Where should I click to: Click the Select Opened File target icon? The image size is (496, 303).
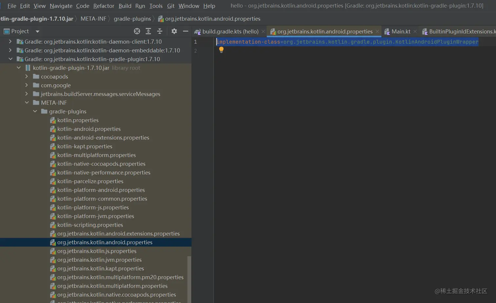coord(137,31)
